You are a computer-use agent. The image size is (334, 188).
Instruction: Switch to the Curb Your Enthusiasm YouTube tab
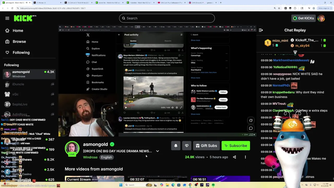[x=171, y=3]
